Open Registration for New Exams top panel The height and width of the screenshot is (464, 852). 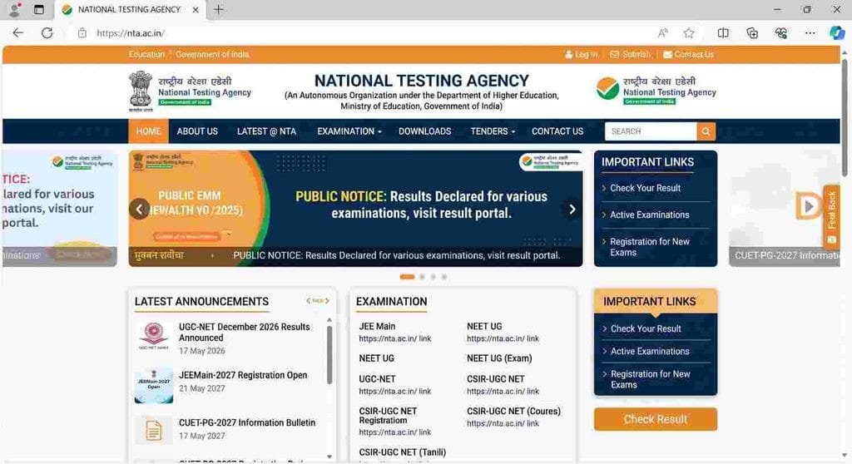pyautogui.click(x=649, y=247)
